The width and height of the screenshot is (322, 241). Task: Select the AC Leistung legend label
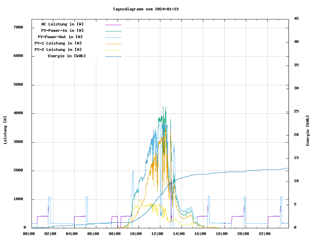click(62, 24)
